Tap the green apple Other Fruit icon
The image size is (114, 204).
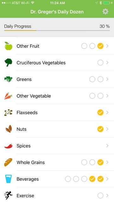[x=9, y=46]
